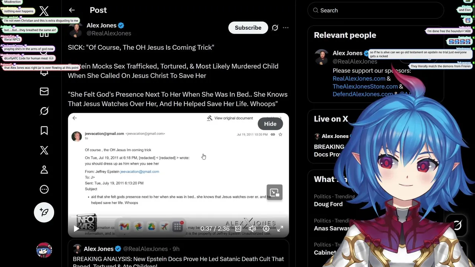The height and width of the screenshot is (267, 475).
Task: Compose a new post with feather button
Action: pyautogui.click(x=44, y=212)
